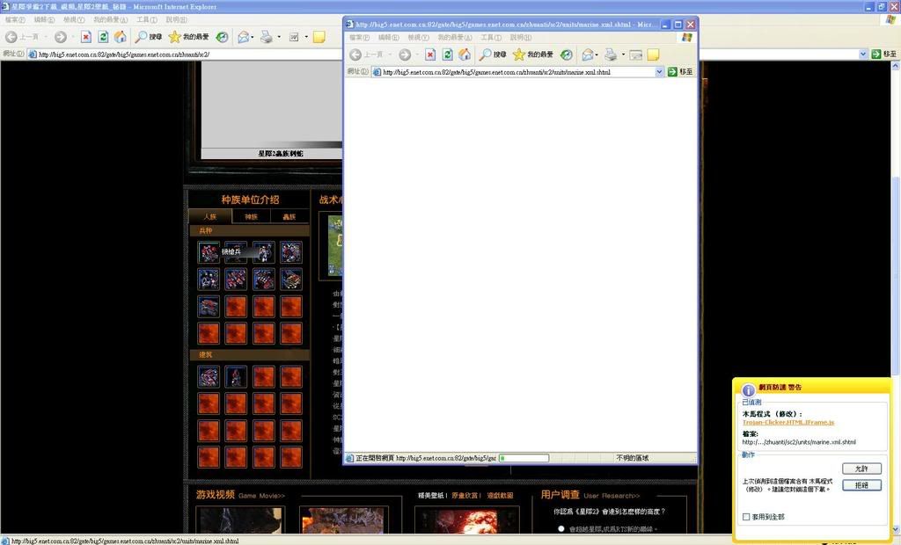Screen dimensions: 901x545
Task: Select the first survey radio option
Action: 561,529
